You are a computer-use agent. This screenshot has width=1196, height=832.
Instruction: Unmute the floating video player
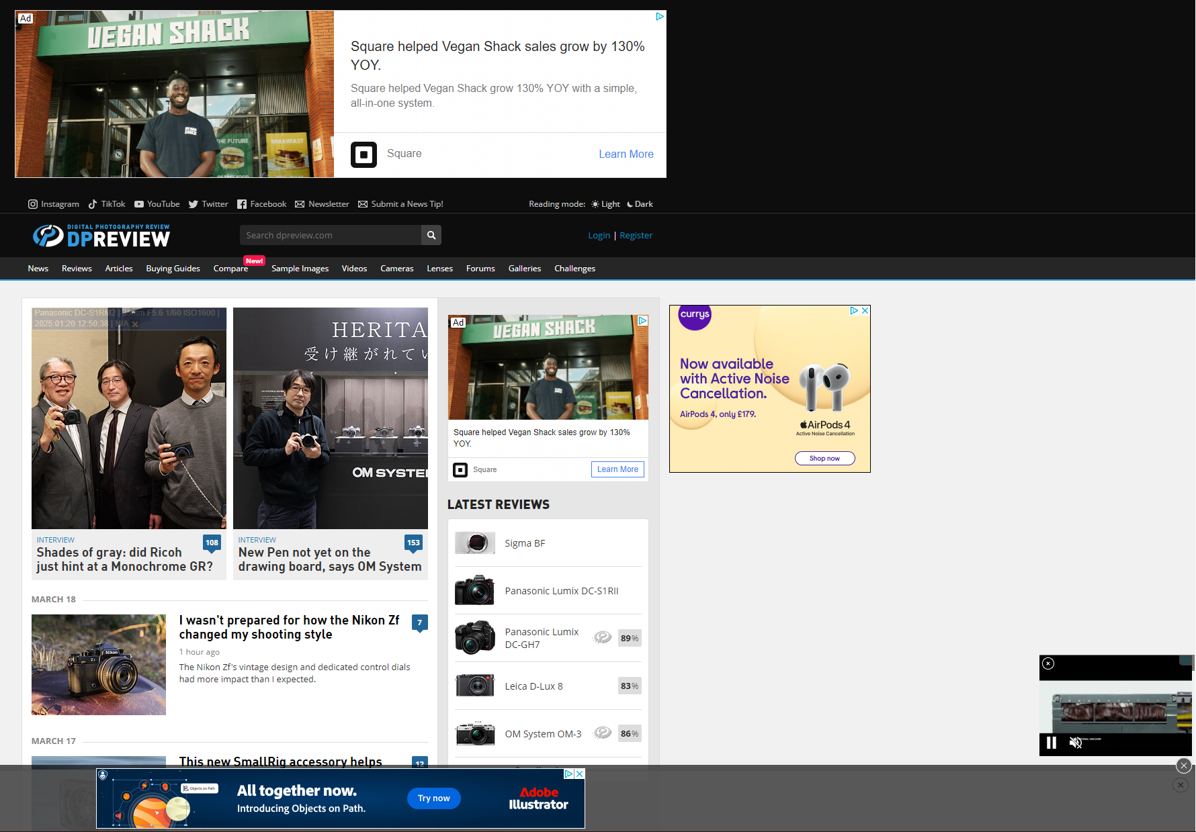click(1076, 743)
